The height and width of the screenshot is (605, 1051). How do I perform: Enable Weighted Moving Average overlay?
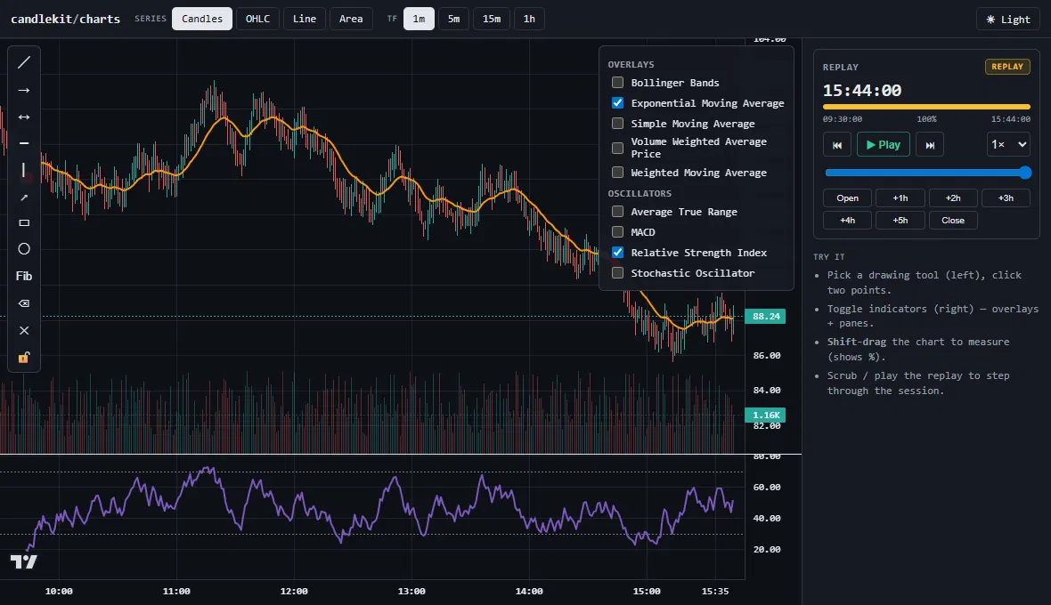[617, 172]
